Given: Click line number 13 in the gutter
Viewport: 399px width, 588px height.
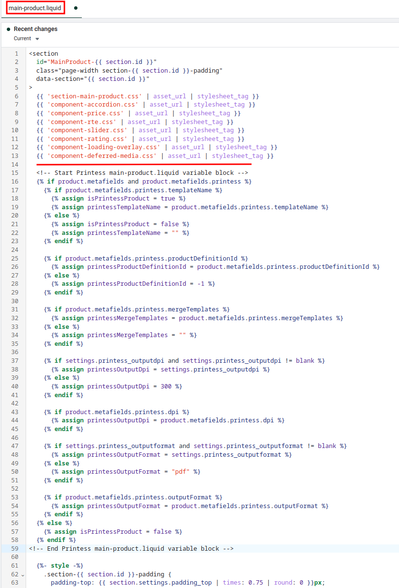Looking at the screenshot, I should 15,155.
